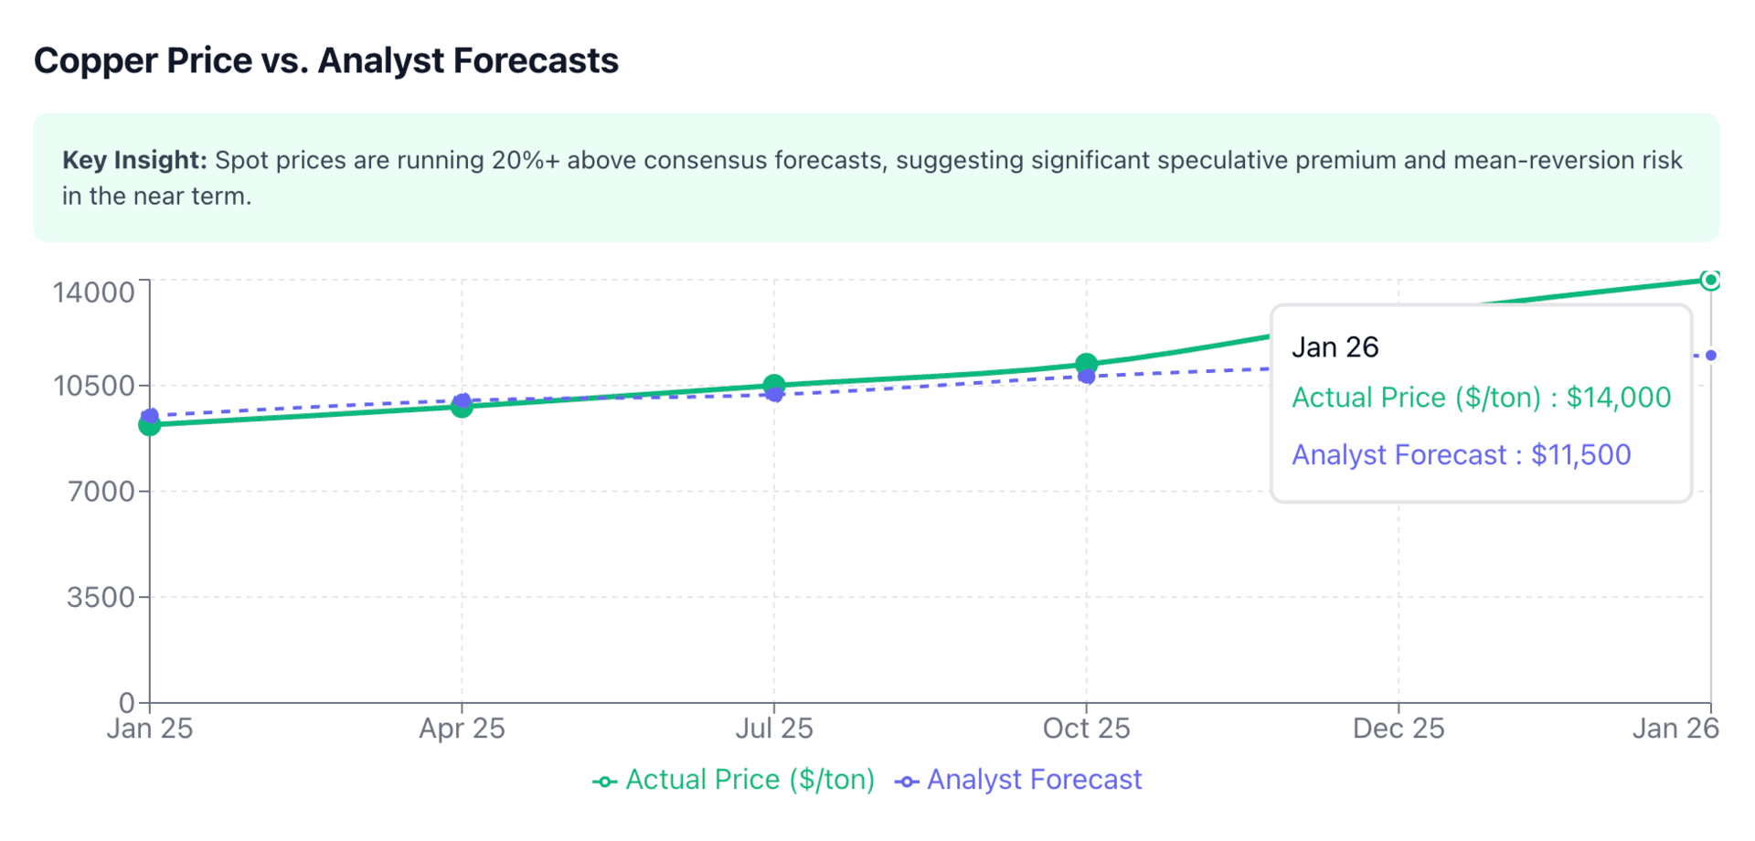Click the purple Jan 25 forecast point
Image resolution: width=1755 pixels, height=841 pixels.
click(x=150, y=416)
